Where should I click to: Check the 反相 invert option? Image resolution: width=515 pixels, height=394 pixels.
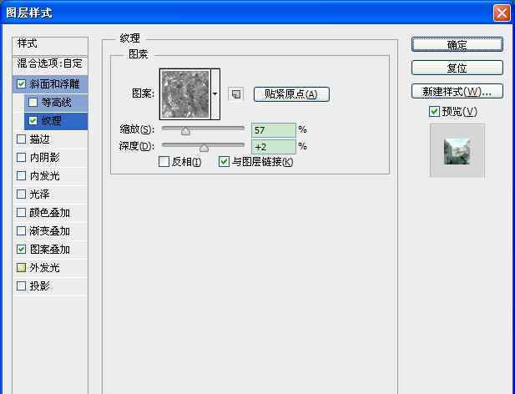click(164, 162)
